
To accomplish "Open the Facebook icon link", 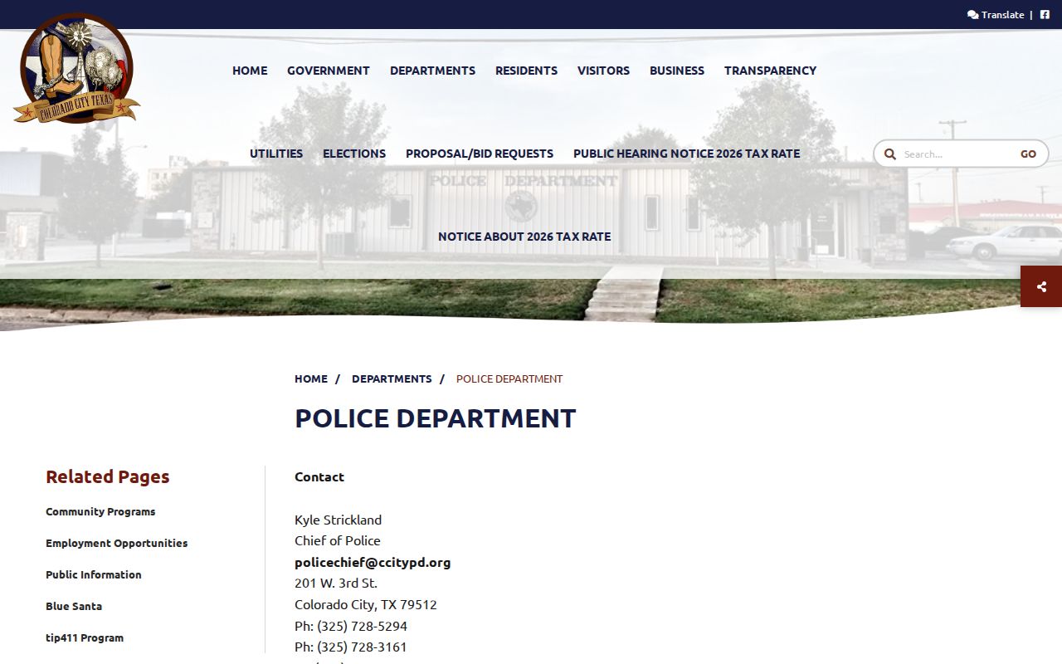I will coord(1045,14).
